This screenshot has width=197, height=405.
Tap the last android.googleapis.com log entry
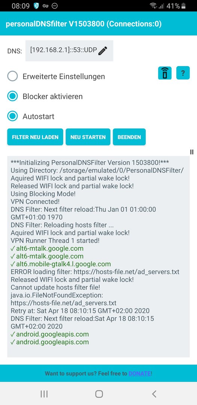[x=50, y=342]
